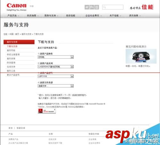Open the footer 消费类产品 link
Screen dimensions: 160x145
(x=13, y=139)
